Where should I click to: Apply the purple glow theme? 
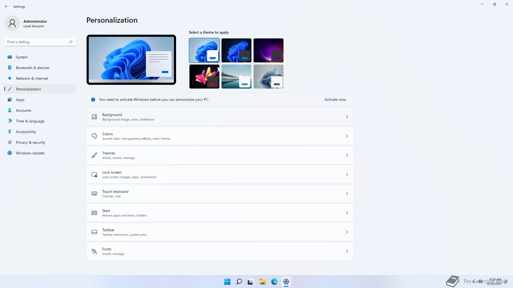[x=269, y=50]
